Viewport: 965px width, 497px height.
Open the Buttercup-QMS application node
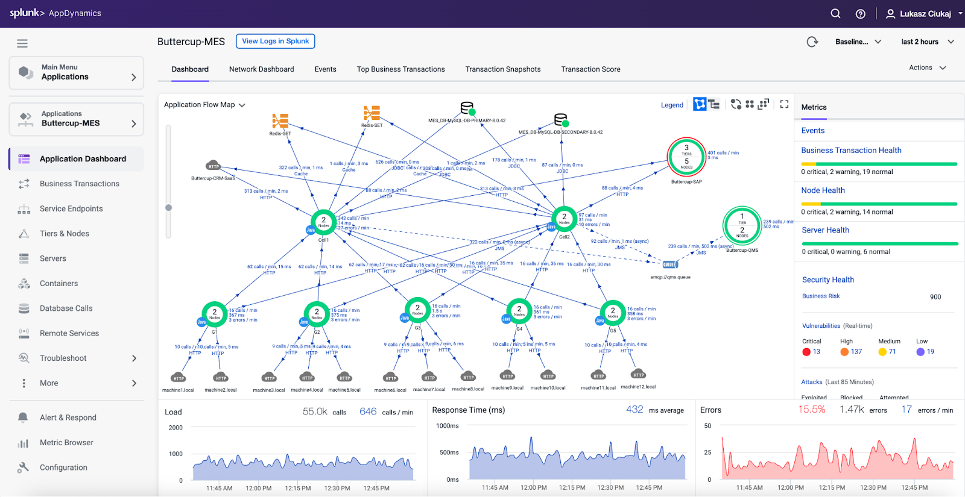point(742,225)
